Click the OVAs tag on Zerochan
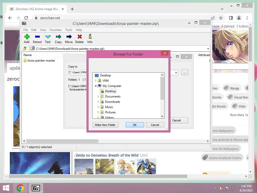 [x=239, y=106]
